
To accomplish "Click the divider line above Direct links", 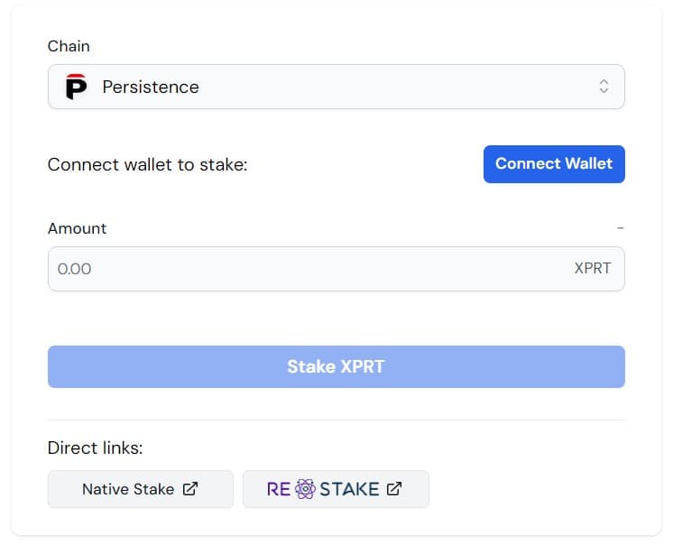I will point(336,420).
